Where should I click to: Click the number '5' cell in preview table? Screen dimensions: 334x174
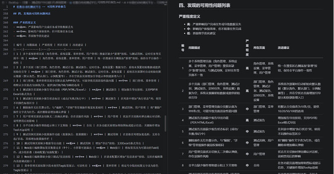click(x=182, y=131)
